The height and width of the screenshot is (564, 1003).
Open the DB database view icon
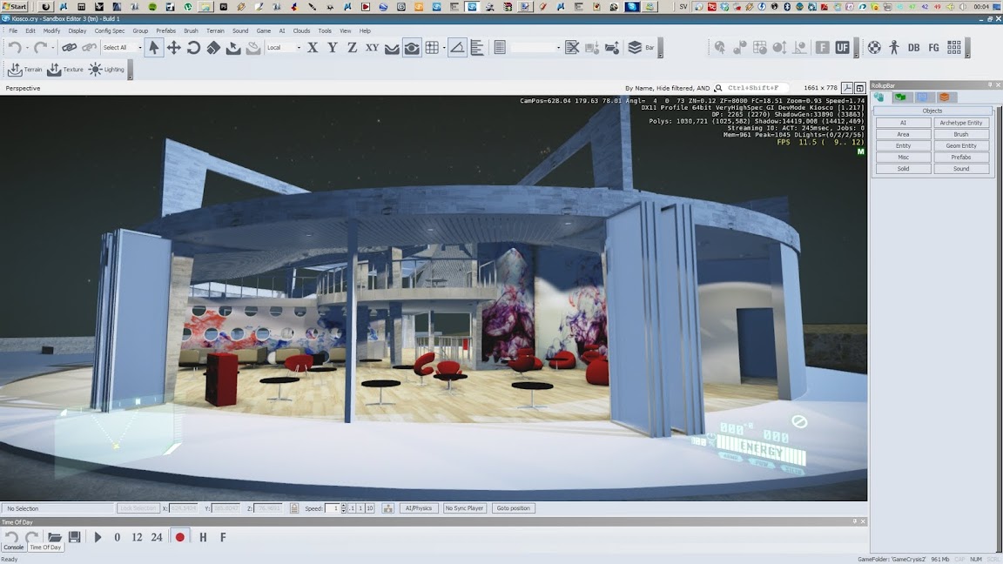pos(913,48)
